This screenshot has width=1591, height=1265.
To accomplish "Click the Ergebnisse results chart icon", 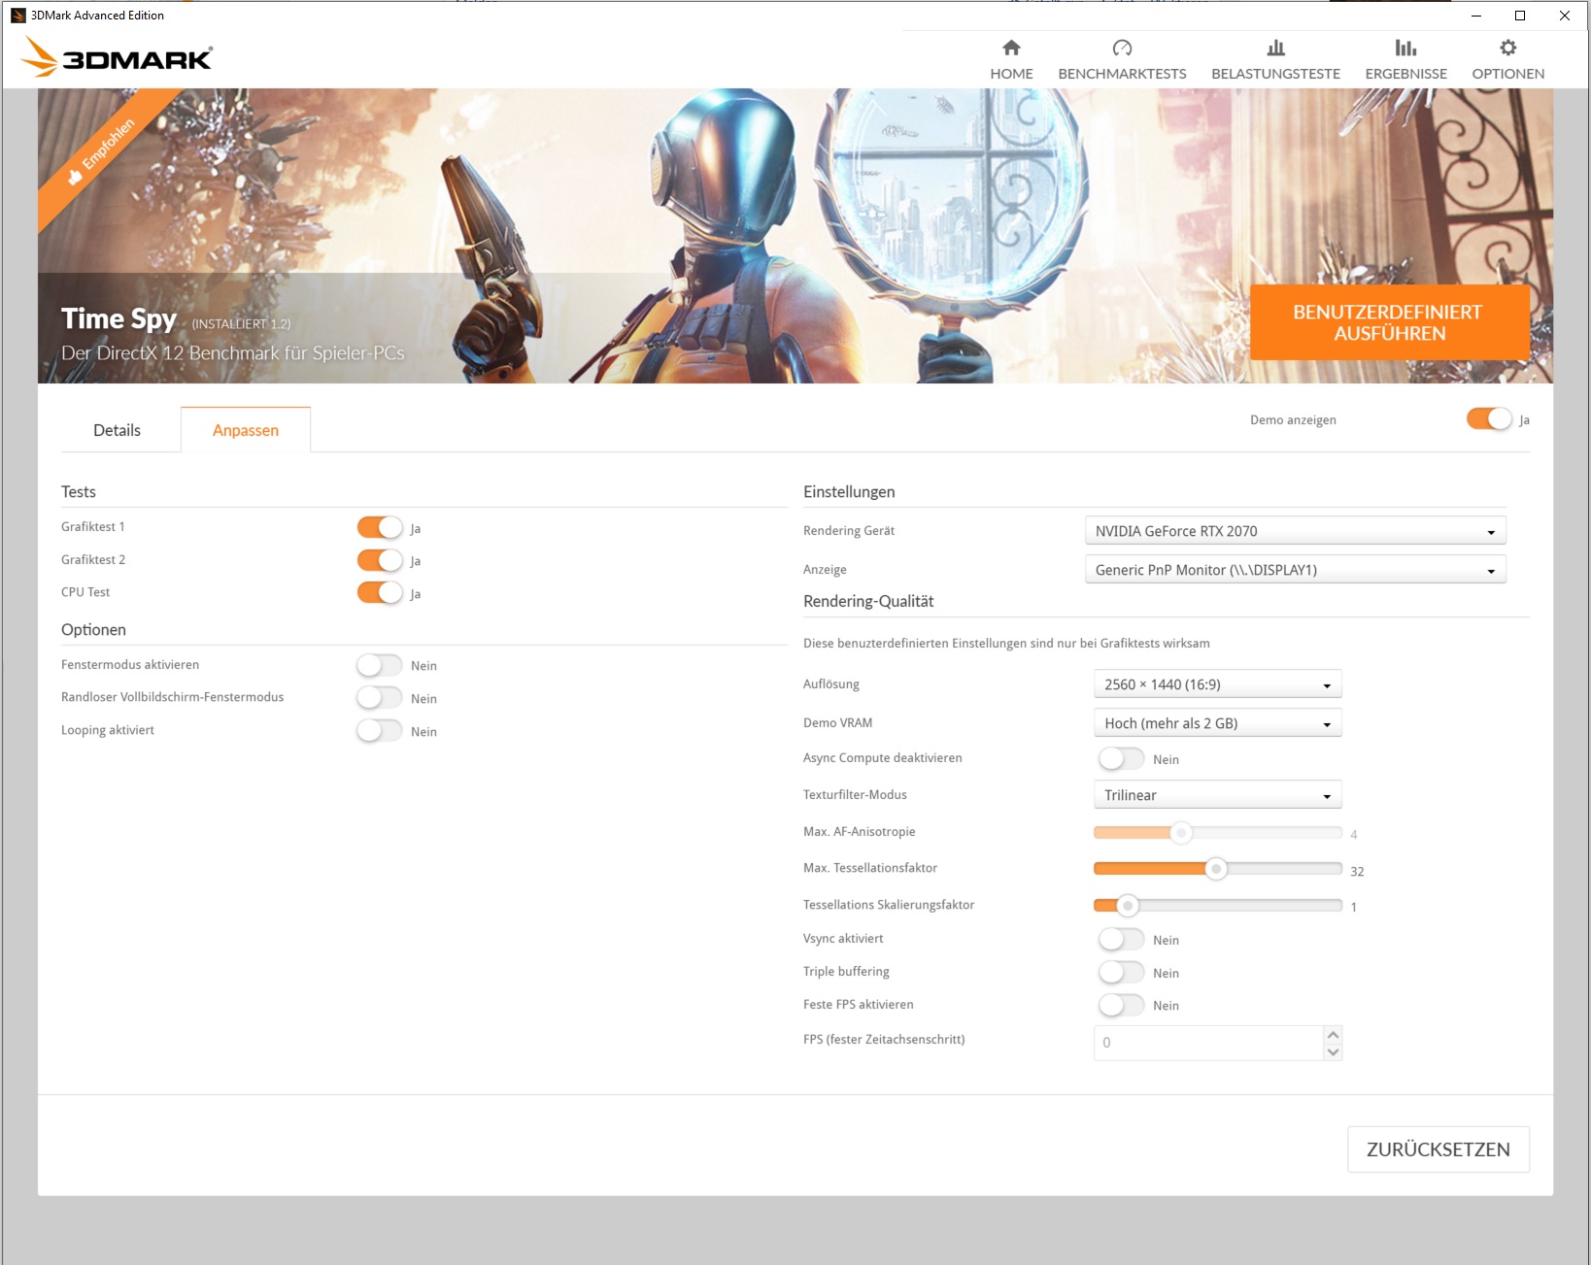I will 1405,48.
